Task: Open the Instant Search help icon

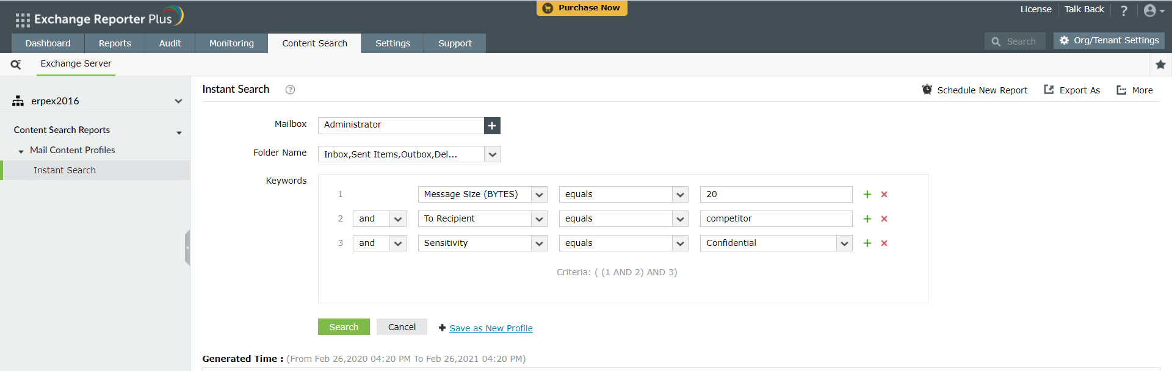Action: [x=290, y=90]
